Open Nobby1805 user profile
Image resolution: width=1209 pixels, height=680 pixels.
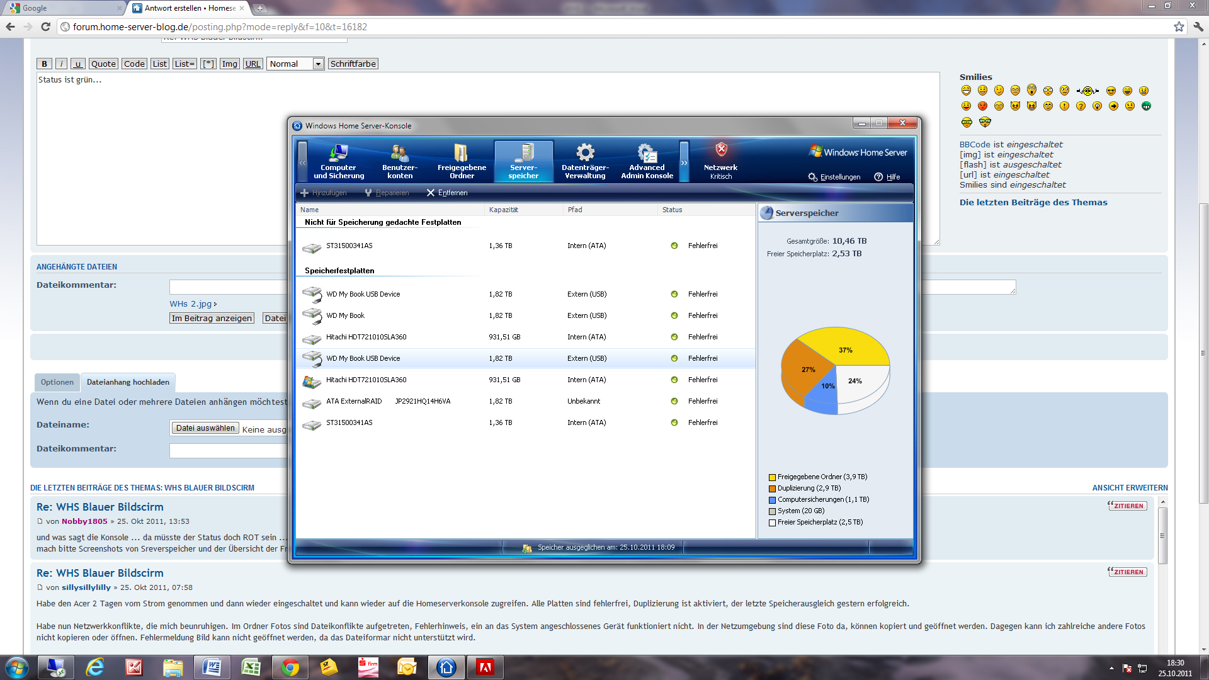pos(84,521)
